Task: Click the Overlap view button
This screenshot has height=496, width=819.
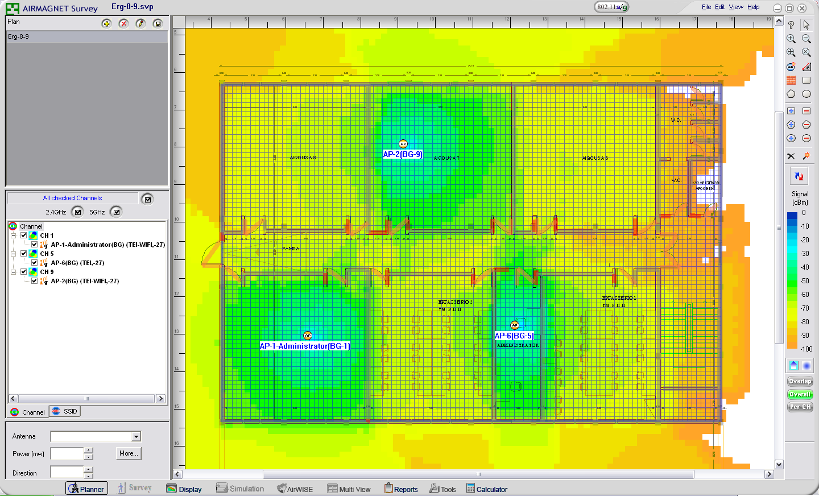Action: coord(800,381)
